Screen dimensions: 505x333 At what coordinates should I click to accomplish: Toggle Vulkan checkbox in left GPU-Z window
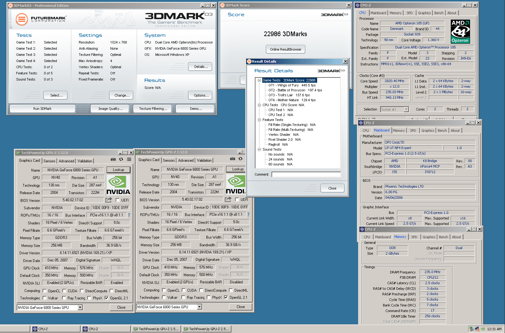click(x=44, y=298)
